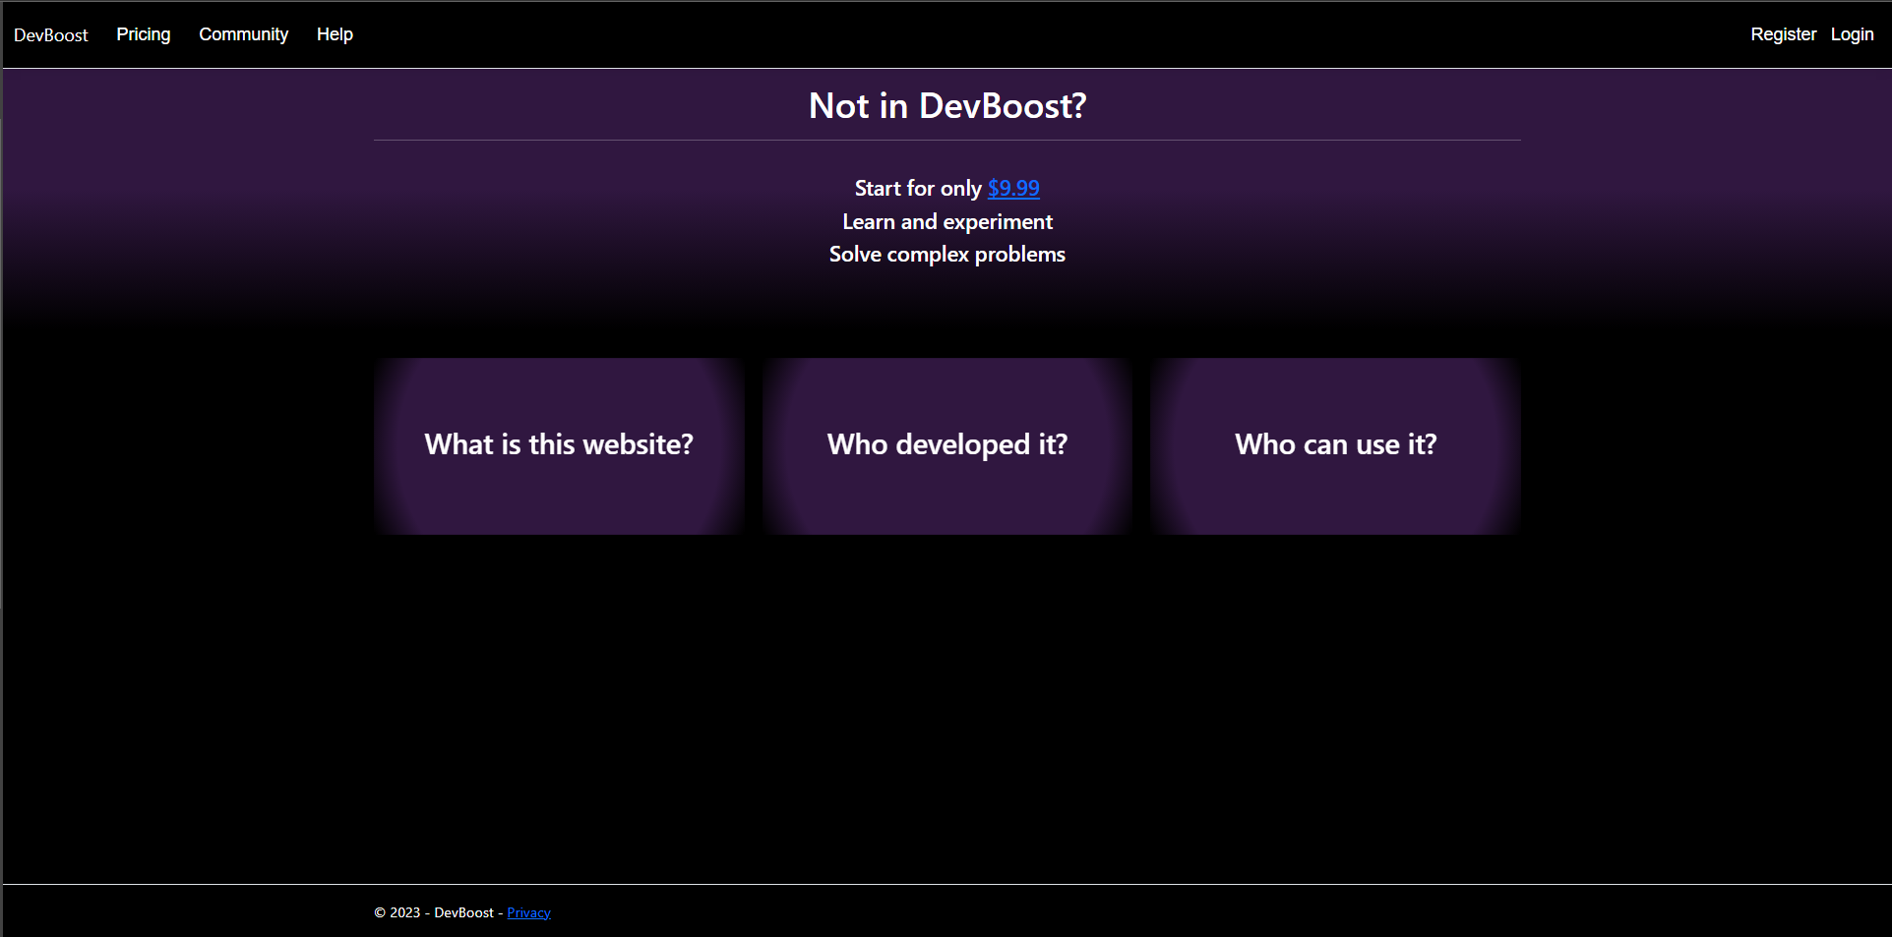Click the Login link
Viewport: 1892px width, 937px height.
1852,33
